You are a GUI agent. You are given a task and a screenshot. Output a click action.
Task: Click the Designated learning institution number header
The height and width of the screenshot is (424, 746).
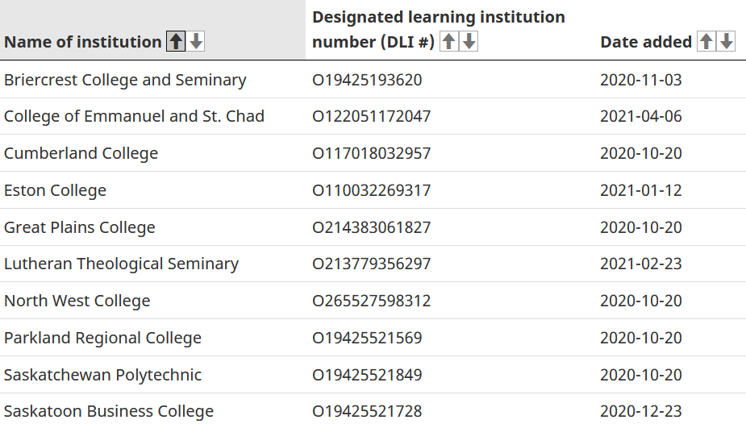tap(438, 17)
